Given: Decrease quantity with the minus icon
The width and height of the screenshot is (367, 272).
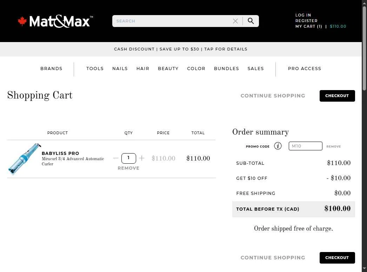Looking at the screenshot, I should click(x=116, y=158).
